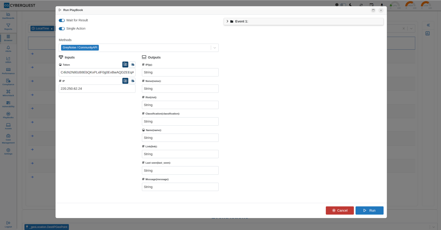Click the bar chart panel icon
This screenshot has height=230, width=441.
click(x=428, y=33)
